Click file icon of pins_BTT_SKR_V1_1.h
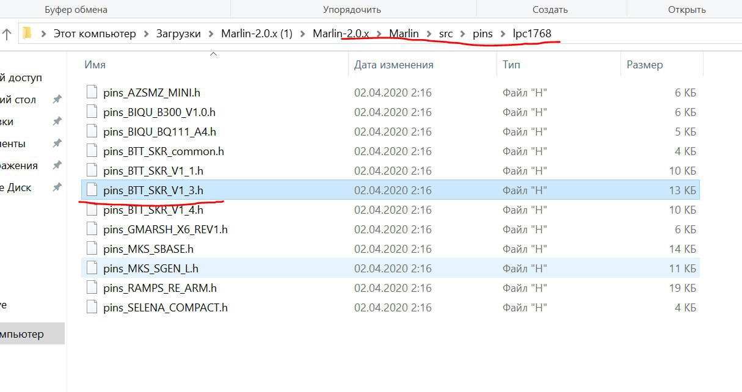Image resolution: width=742 pixels, height=392 pixels. click(x=92, y=171)
